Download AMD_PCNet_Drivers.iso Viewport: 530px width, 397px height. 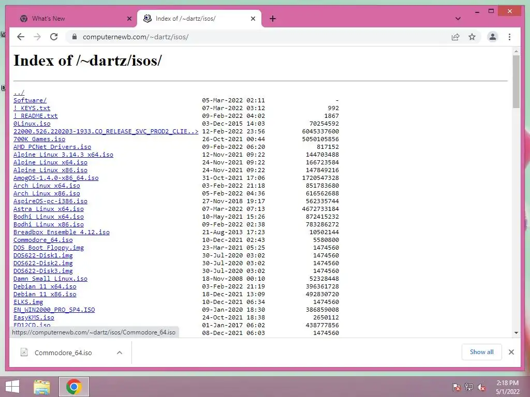(52, 147)
